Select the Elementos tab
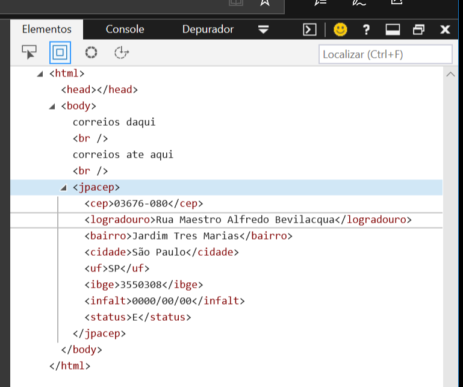Image resolution: width=463 pixels, height=387 pixels. pyautogui.click(x=46, y=29)
